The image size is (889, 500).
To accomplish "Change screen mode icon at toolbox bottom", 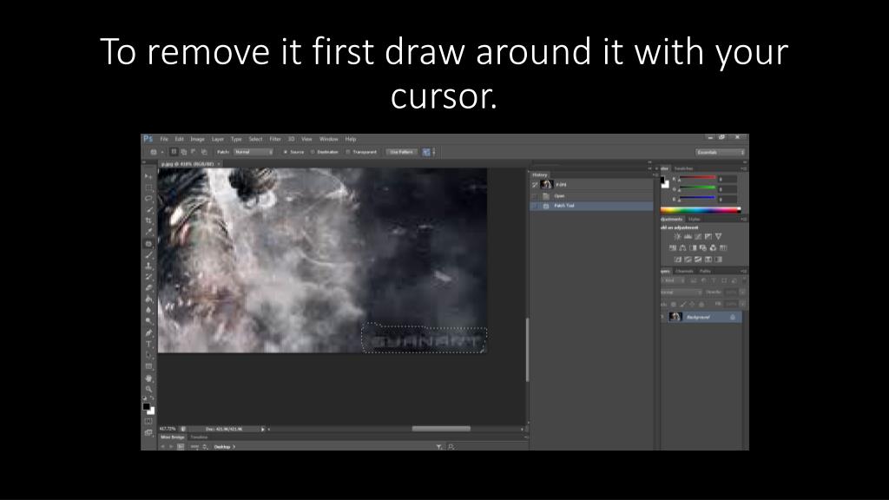I will pos(148,432).
